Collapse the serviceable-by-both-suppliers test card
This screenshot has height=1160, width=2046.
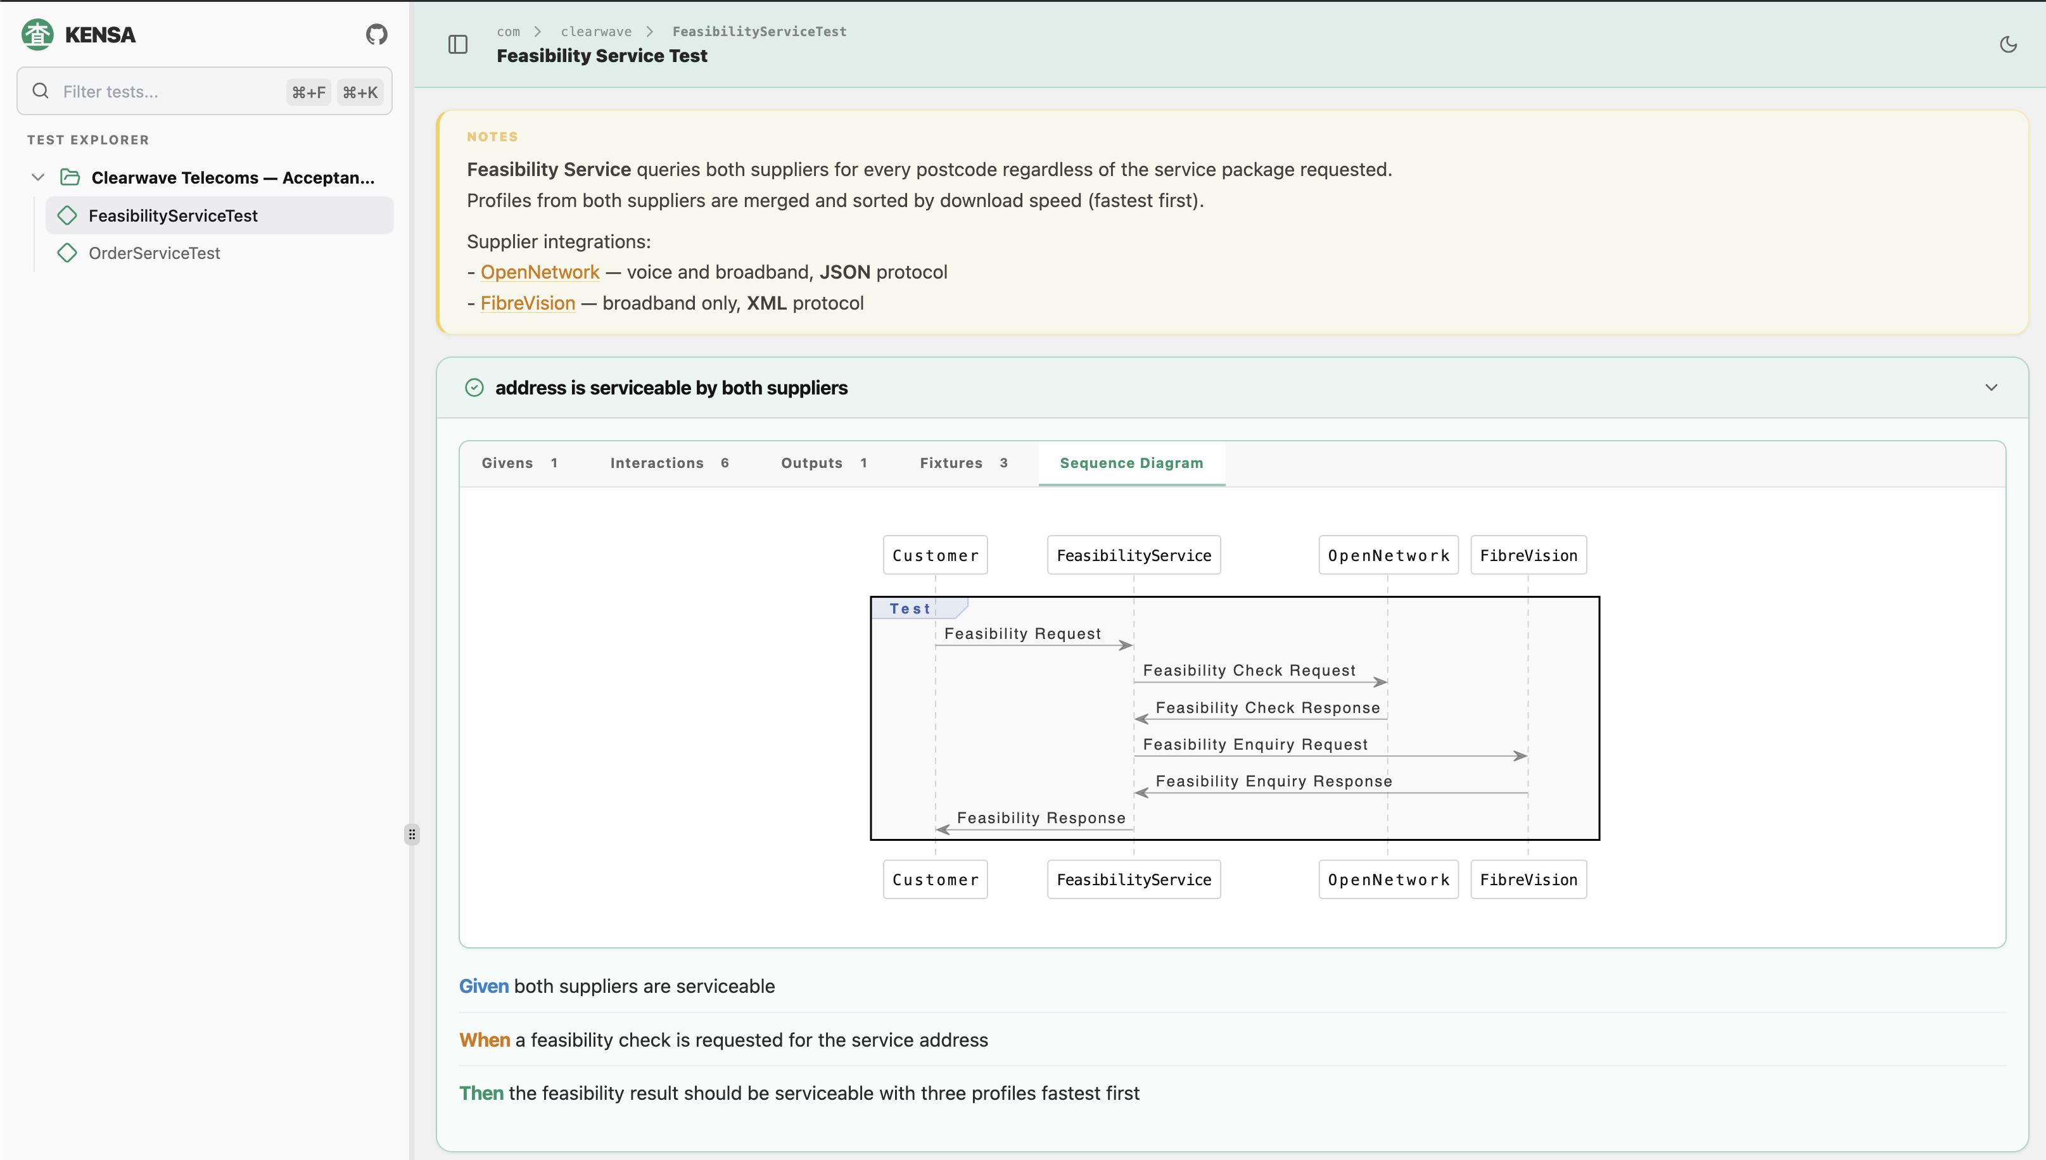1991,388
